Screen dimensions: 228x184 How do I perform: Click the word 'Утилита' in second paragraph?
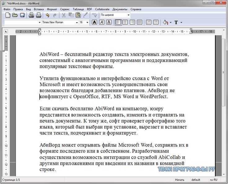click(49, 79)
